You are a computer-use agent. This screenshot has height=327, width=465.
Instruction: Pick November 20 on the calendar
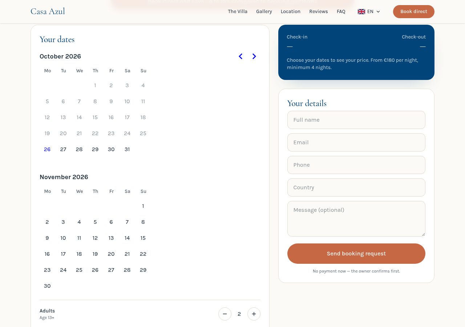[111, 254]
